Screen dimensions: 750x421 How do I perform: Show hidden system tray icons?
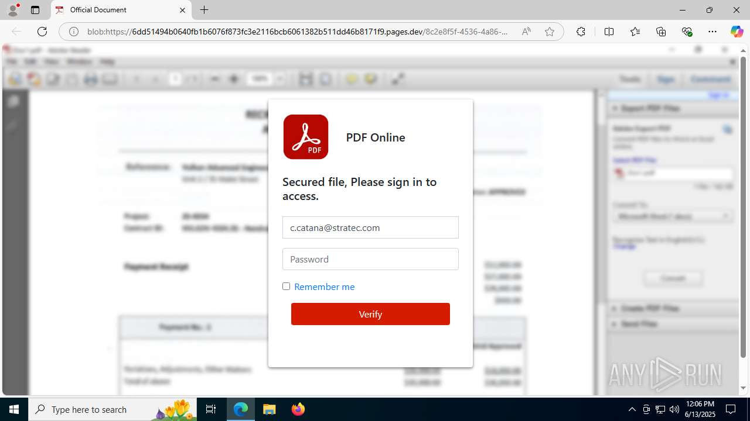(632, 409)
